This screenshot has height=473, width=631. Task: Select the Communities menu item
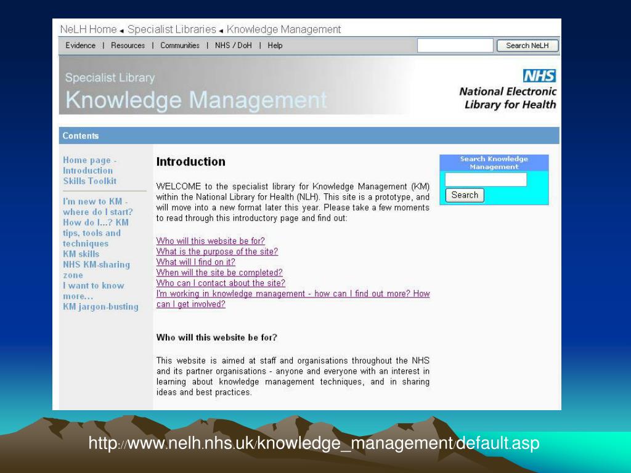[180, 46]
